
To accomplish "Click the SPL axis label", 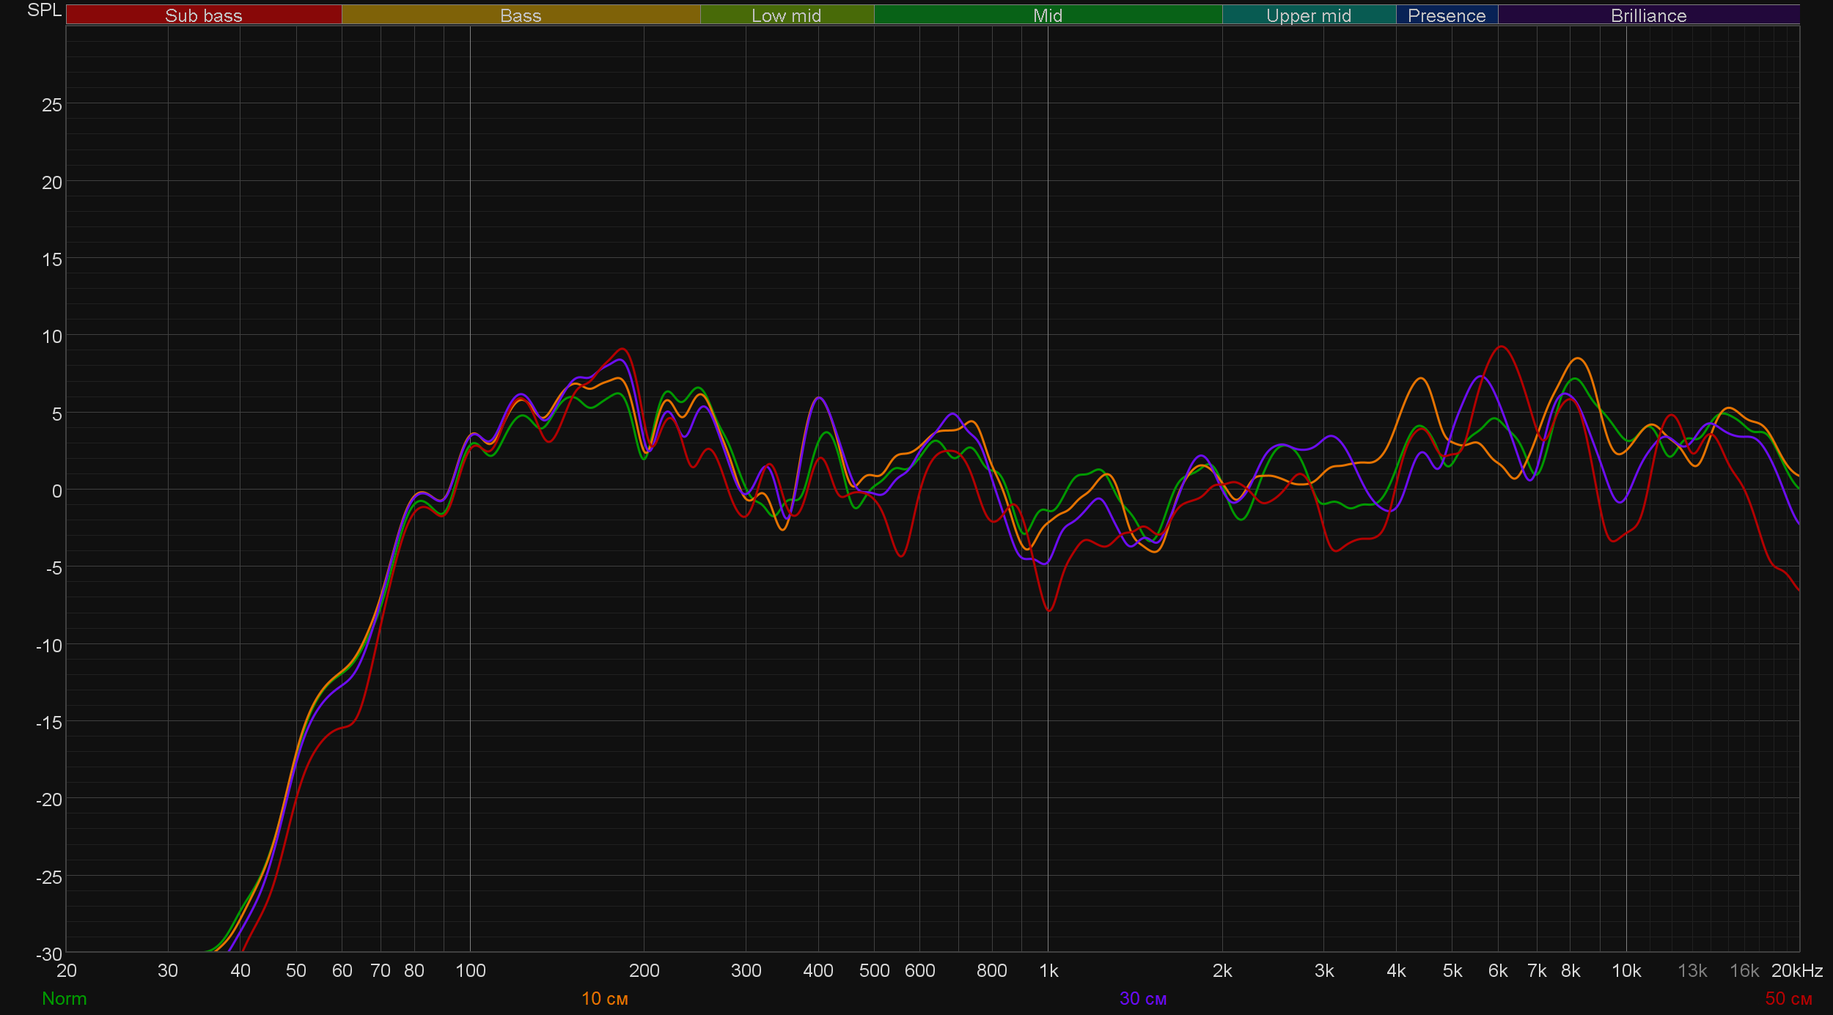I will [x=44, y=10].
